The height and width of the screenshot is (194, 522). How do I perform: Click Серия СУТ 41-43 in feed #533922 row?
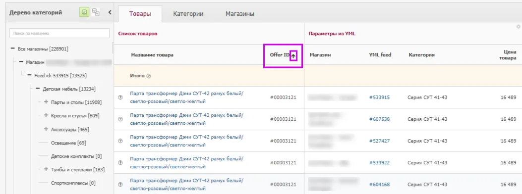click(427, 163)
